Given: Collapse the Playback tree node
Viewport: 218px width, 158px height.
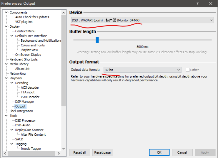Looking at the screenshot, I should pos(6,78).
